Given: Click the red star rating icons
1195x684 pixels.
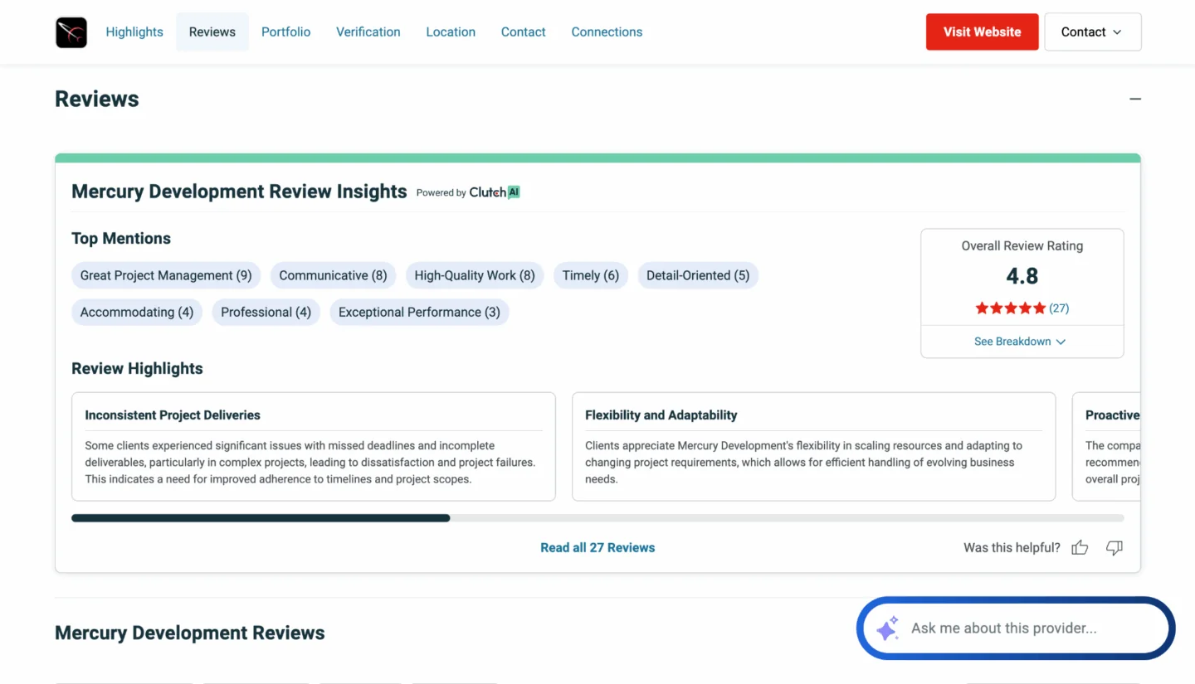Looking at the screenshot, I should (1010, 308).
